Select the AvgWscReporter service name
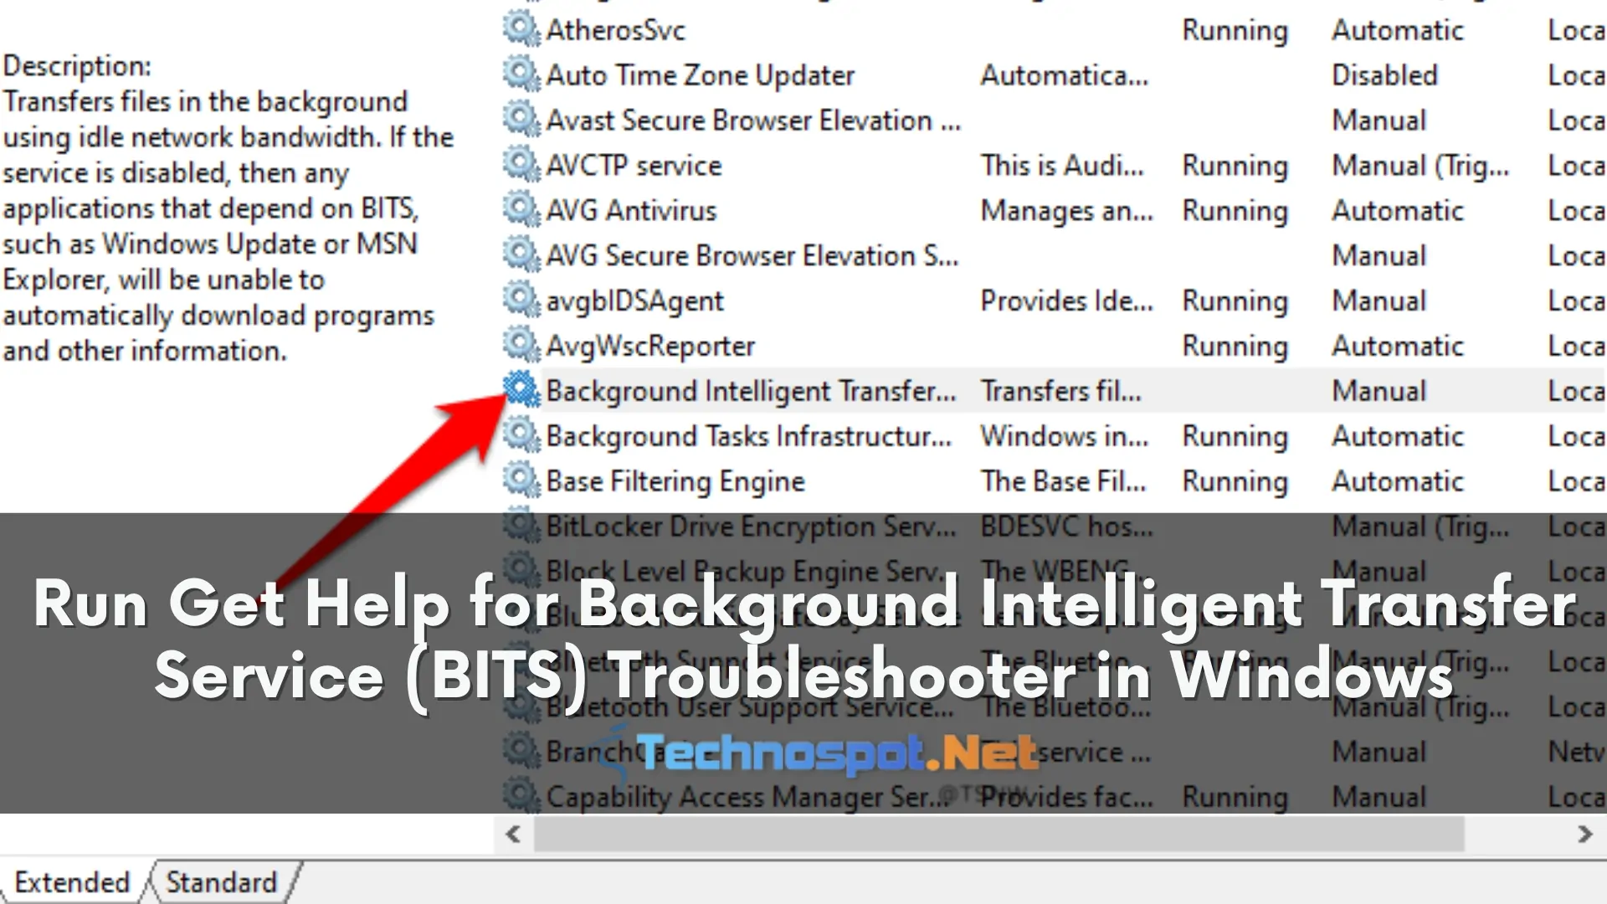1607x904 pixels. (650, 347)
